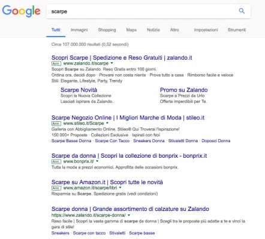Click the Google logo
The height and width of the screenshot is (239, 265).
(x=21, y=11)
